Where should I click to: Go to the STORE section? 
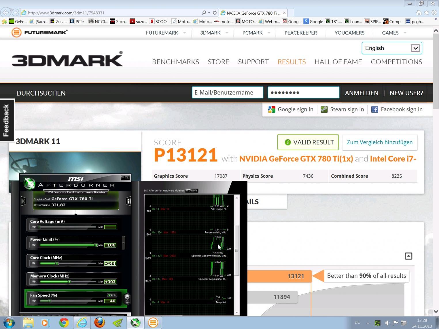[x=218, y=62]
